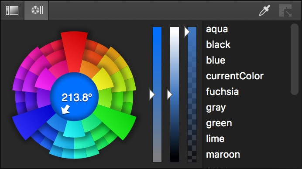Switch to the color wheel mode tab

pos(36,10)
